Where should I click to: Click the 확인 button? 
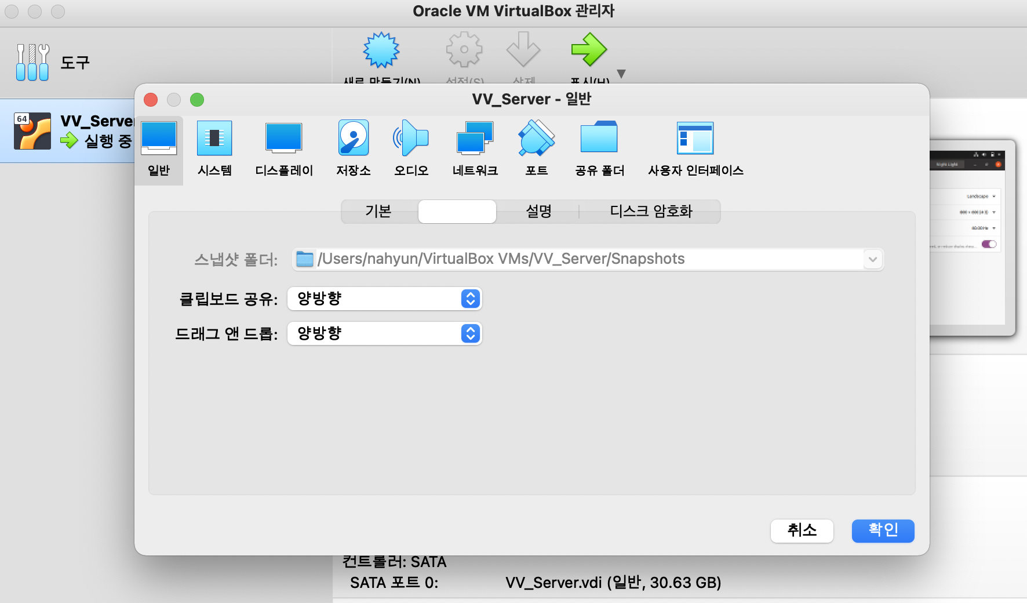(x=883, y=531)
